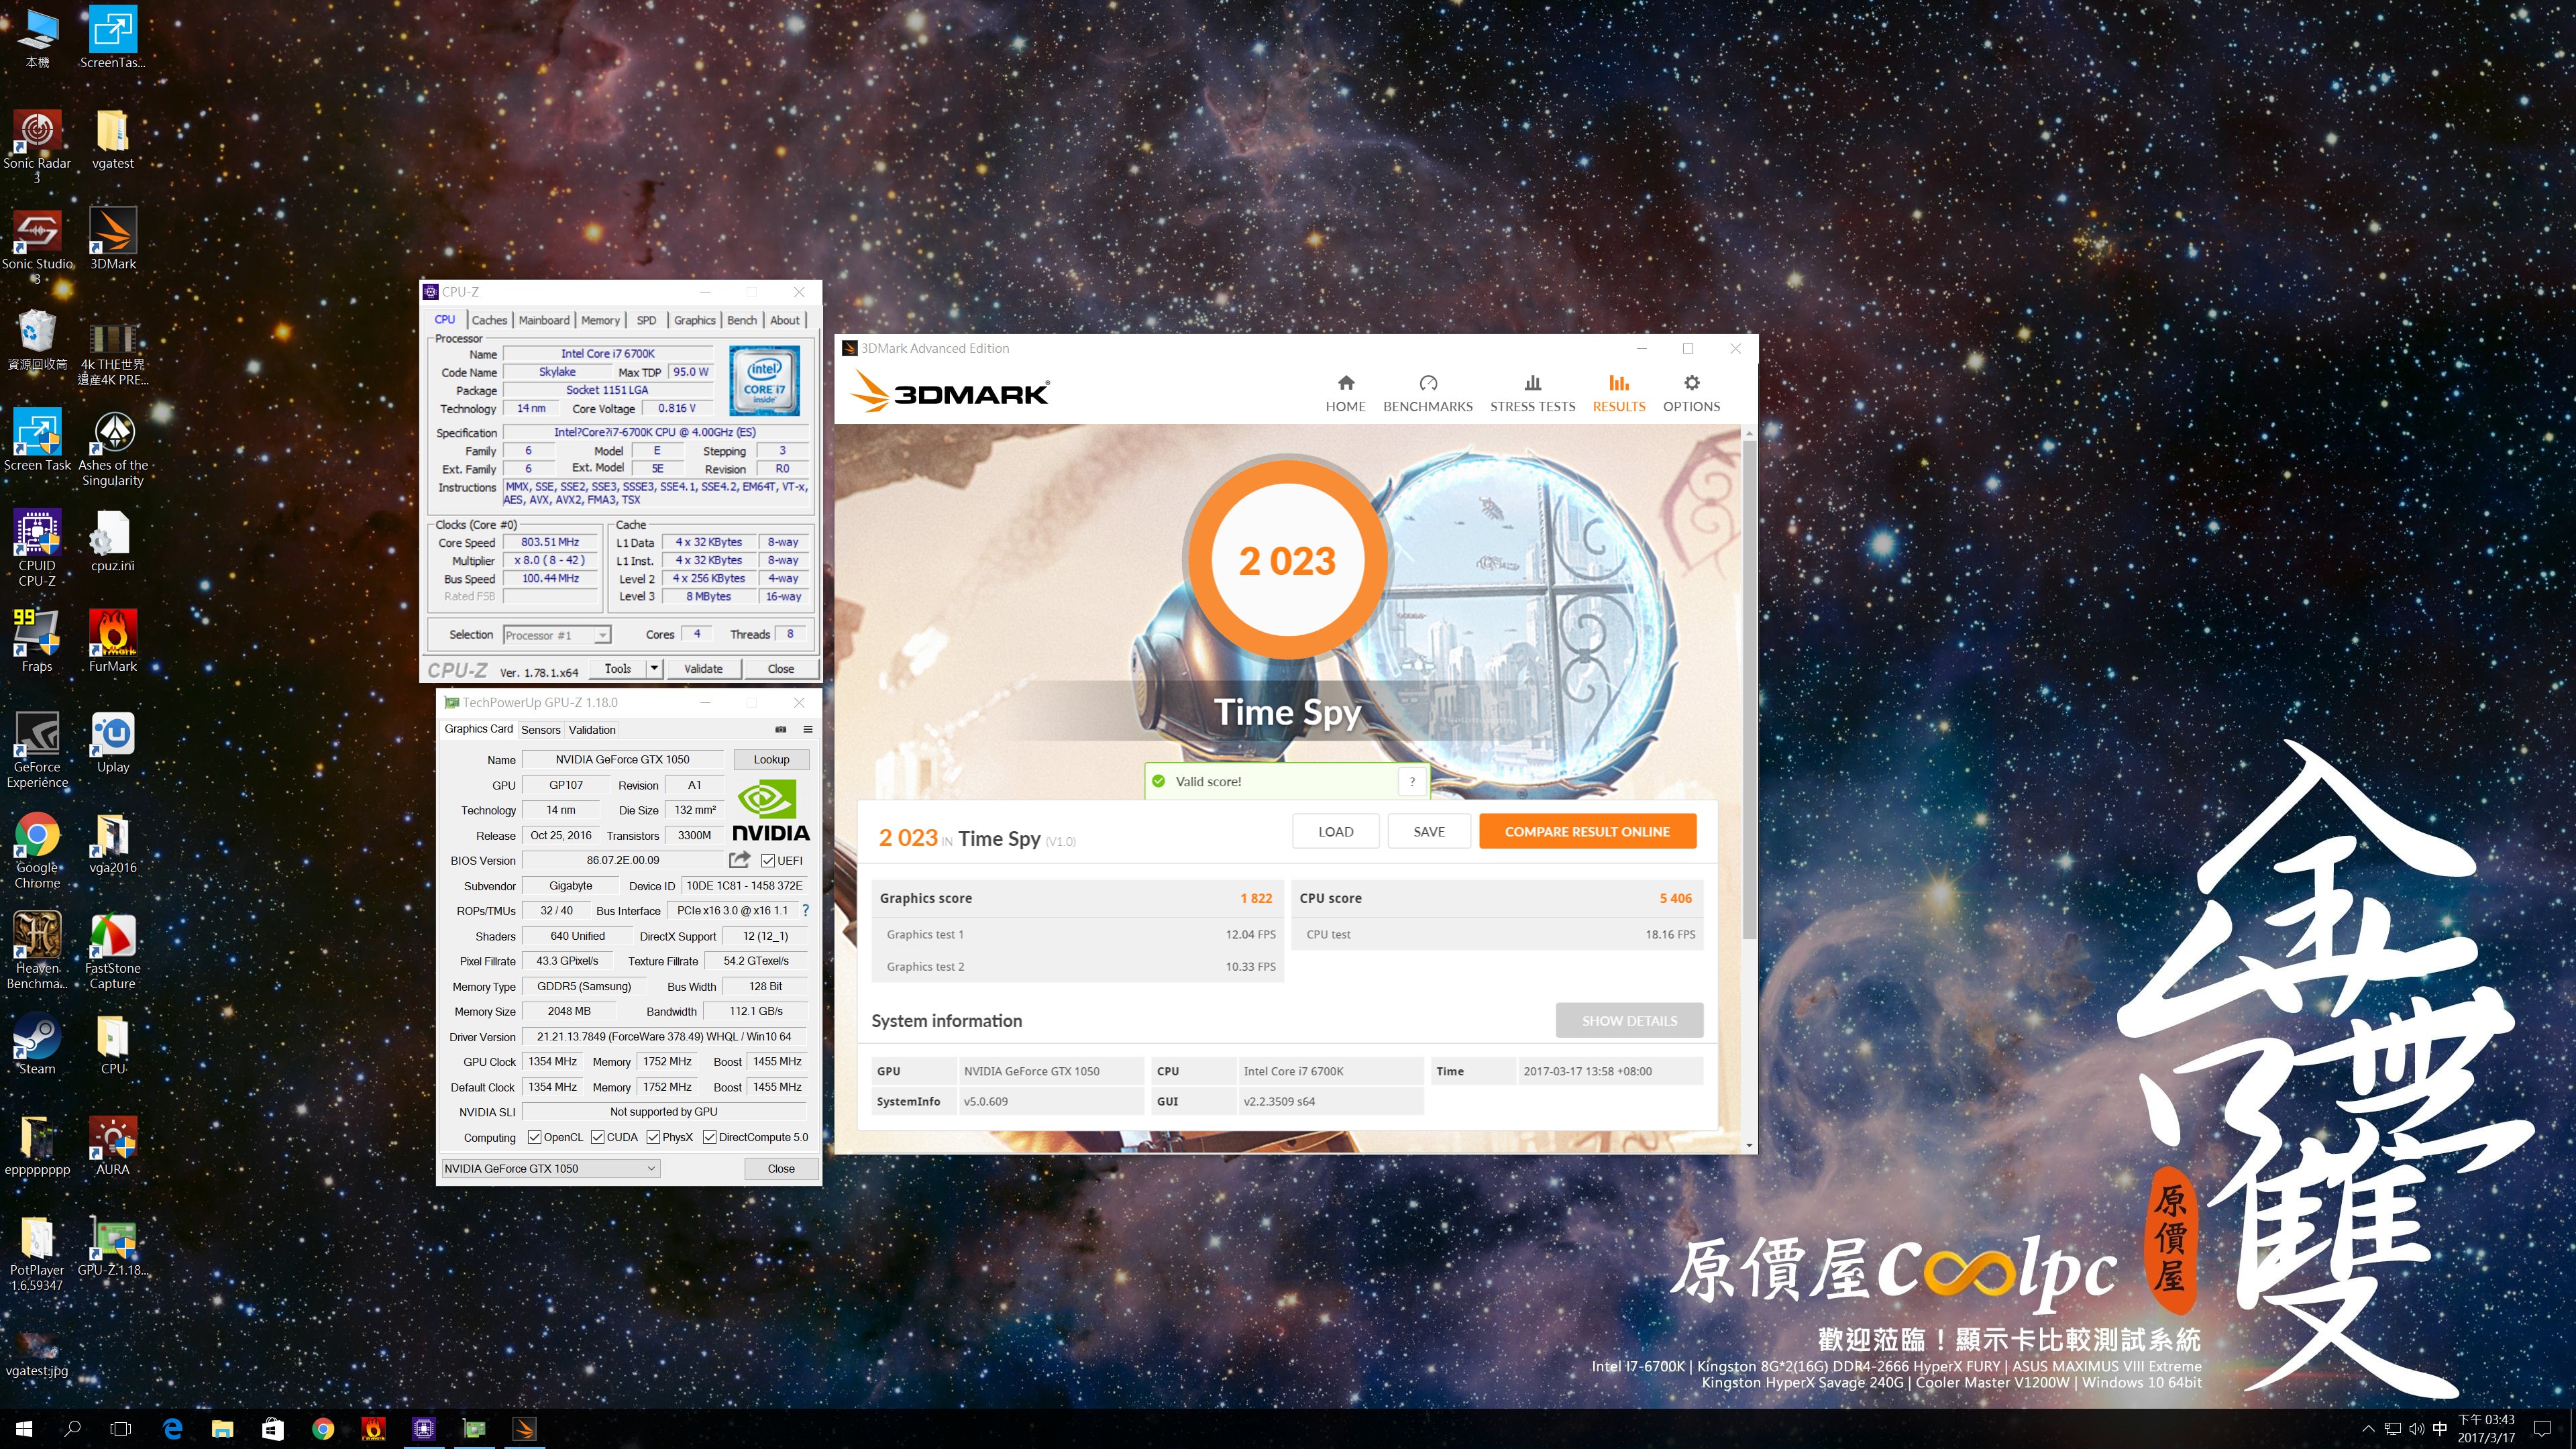Click the Tools button in CPU-Z

[x=618, y=669]
